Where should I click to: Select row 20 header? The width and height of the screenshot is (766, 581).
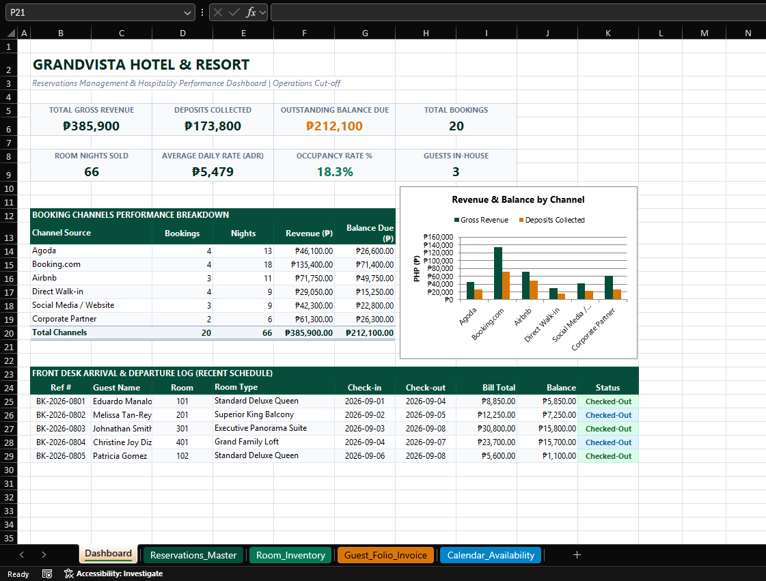coord(9,333)
